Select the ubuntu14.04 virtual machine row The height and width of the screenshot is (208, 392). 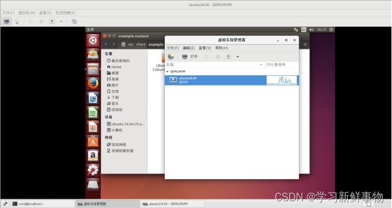(x=232, y=80)
